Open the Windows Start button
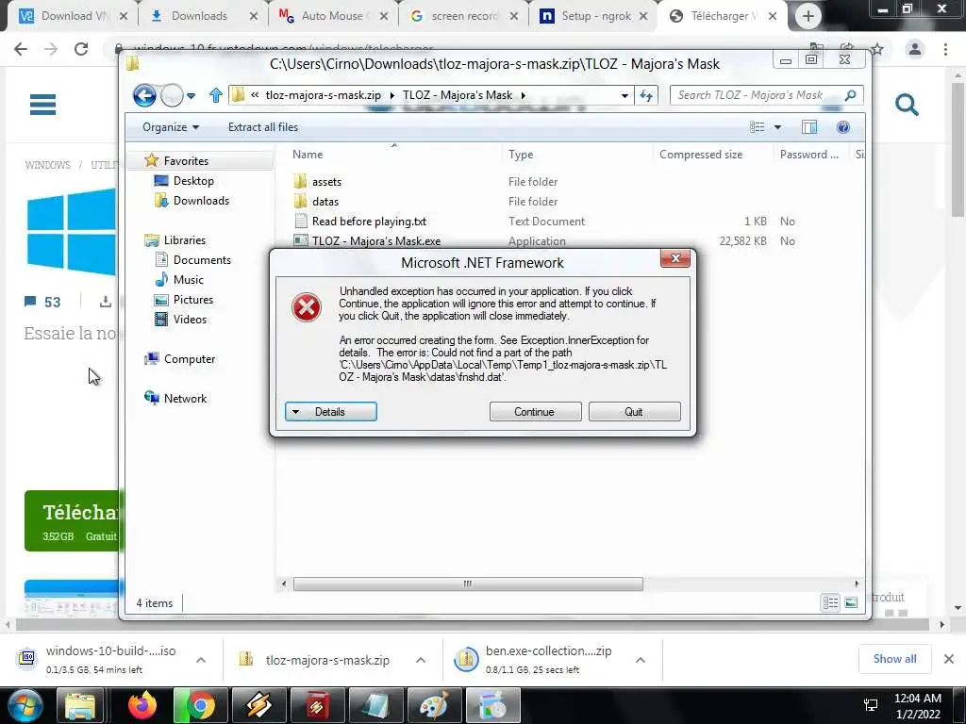This screenshot has height=724, width=966. 25,705
